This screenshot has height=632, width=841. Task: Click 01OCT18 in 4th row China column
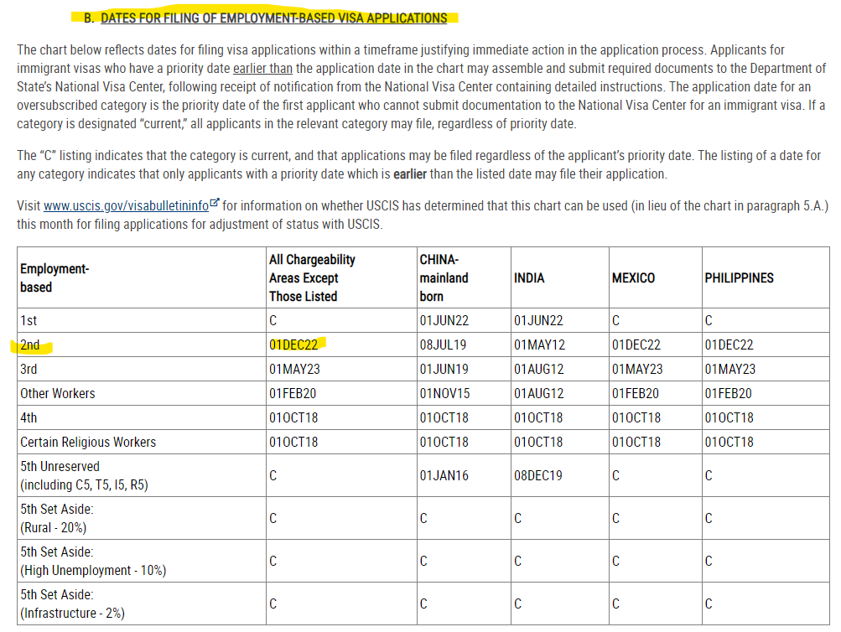tap(444, 417)
